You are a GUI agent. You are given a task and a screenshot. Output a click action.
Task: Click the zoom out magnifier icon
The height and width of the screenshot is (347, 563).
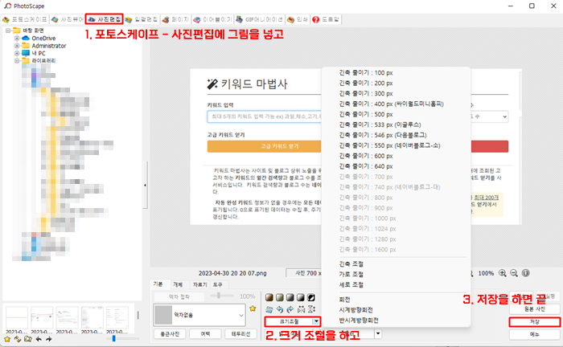point(514,273)
